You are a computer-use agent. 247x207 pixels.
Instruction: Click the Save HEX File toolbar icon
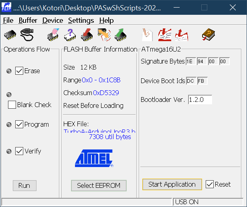tap(181, 35)
